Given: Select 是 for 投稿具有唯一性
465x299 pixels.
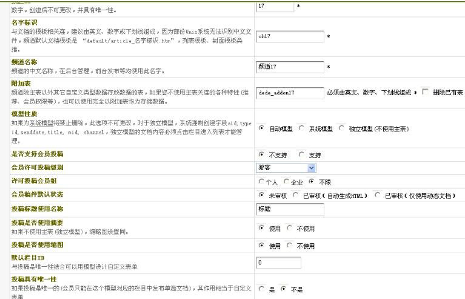Looking at the screenshot, I should [x=261, y=289].
